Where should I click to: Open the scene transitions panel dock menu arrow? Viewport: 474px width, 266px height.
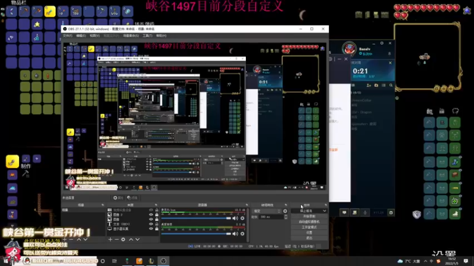[286, 205]
